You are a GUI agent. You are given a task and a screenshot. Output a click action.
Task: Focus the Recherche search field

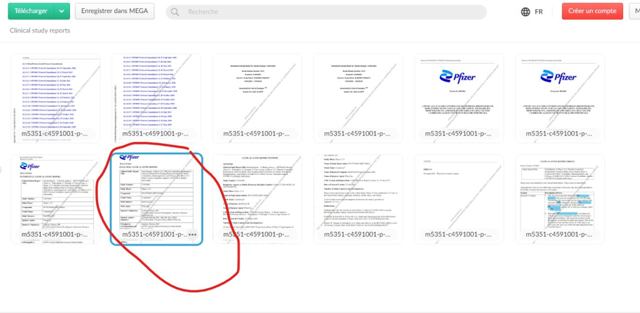tap(331, 12)
